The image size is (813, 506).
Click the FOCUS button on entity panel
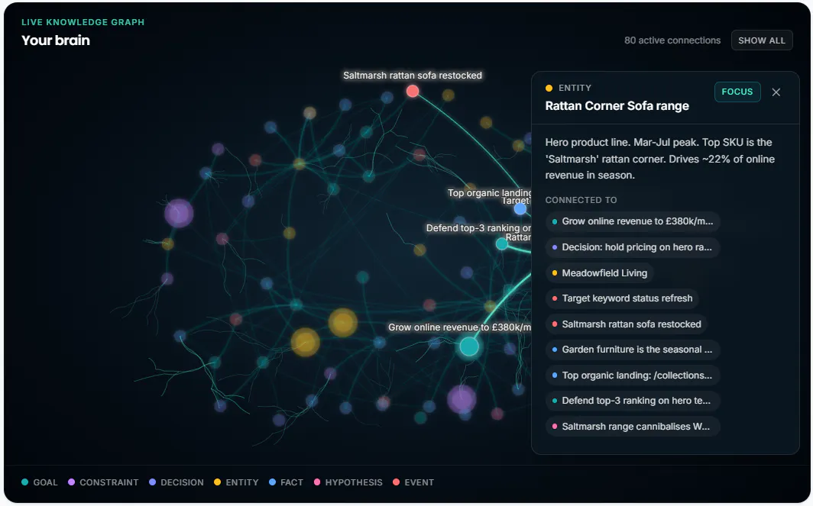click(x=737, y=92)
